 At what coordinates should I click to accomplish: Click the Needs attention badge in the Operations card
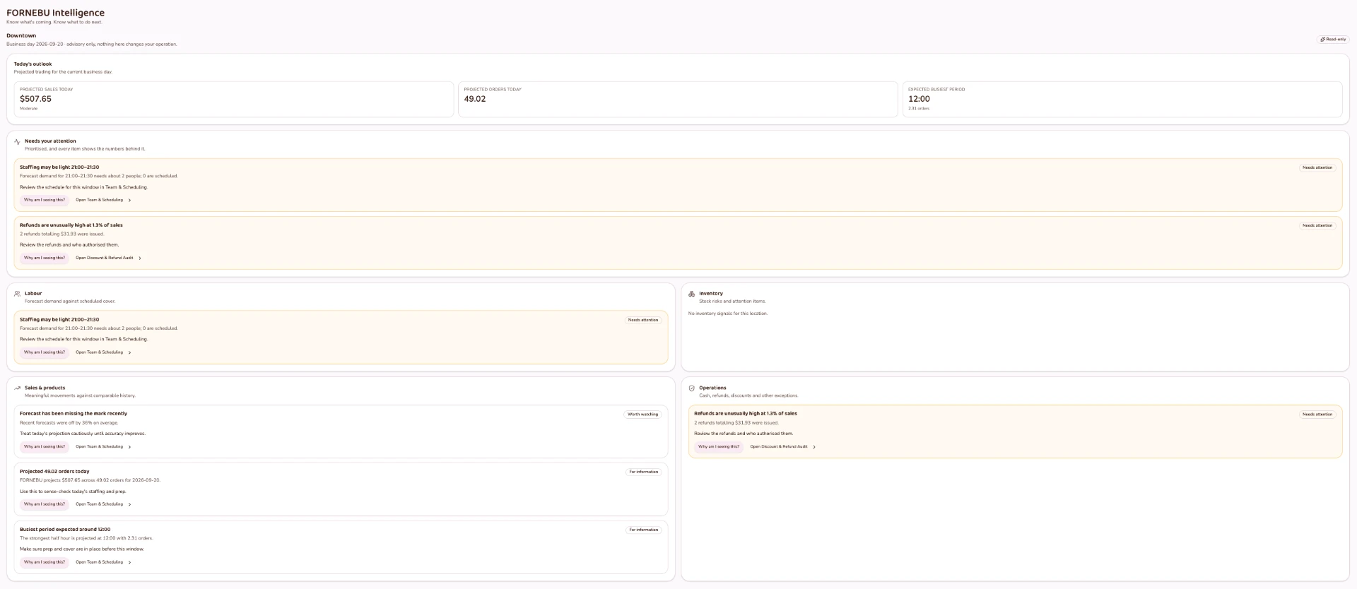point(1317,415)
